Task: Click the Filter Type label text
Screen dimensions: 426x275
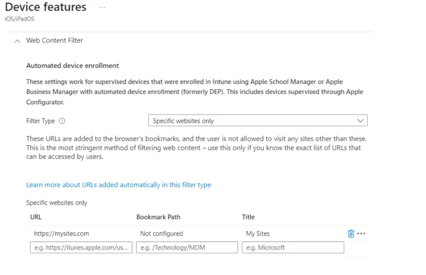Action: 40,121
